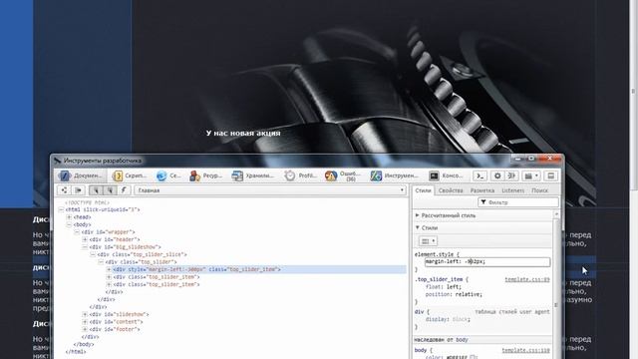Collapse the div id="wrapper" node
The width and height of the screenshot is (638, 359).
[77, 232]
